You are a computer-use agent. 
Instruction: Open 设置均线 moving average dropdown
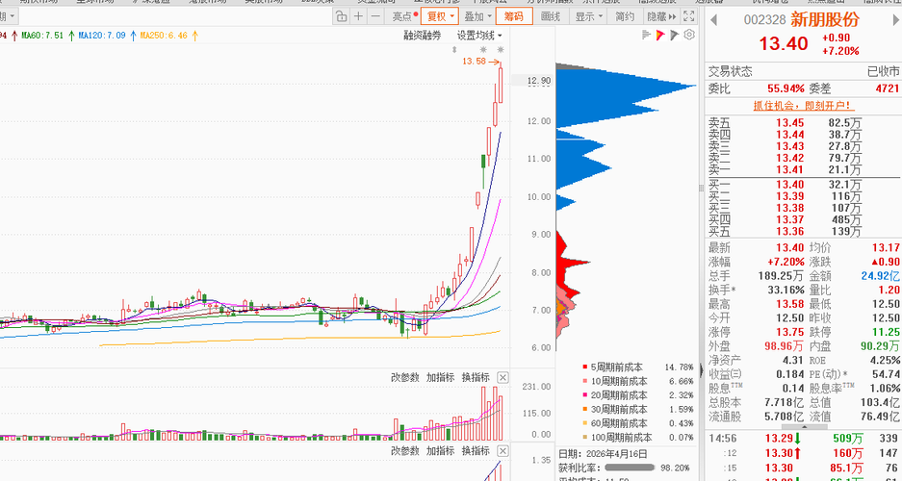(x=479, y=36)
